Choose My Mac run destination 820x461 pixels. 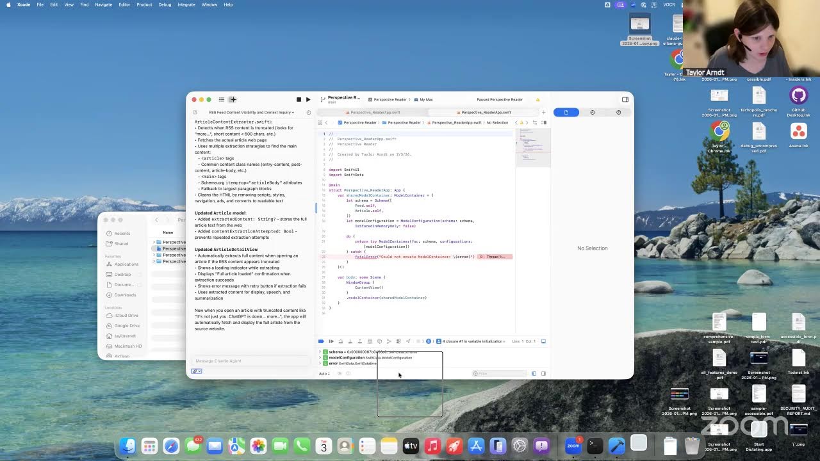(x=424, y=99)
